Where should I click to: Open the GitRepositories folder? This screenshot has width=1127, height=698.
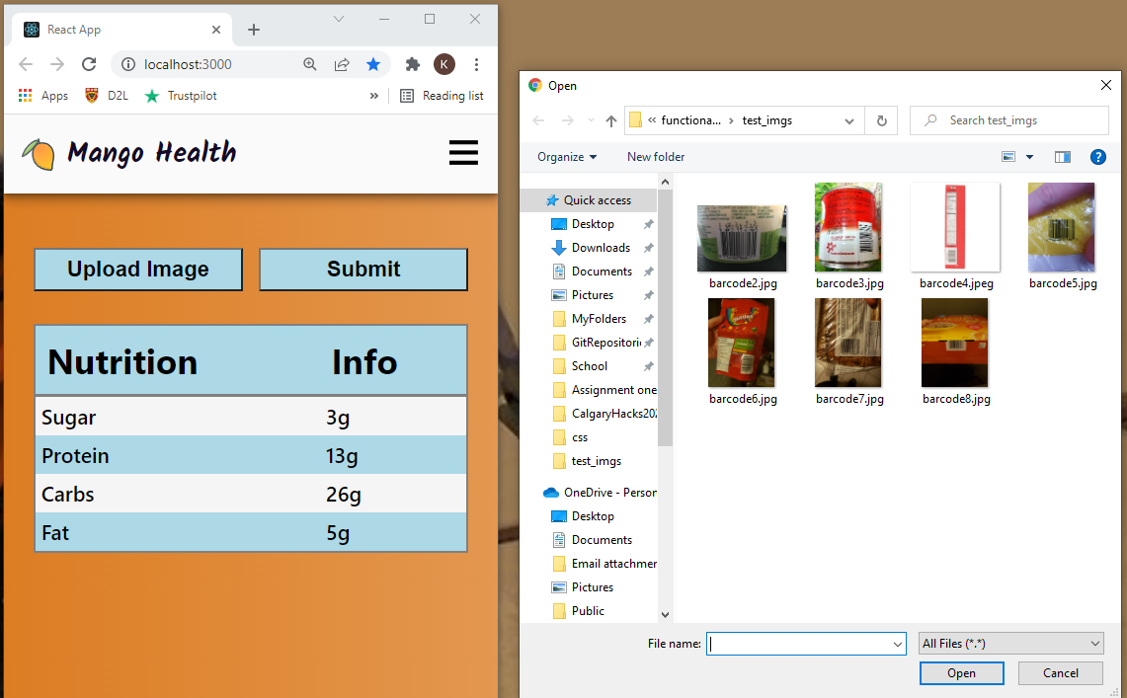click(605, 343)
